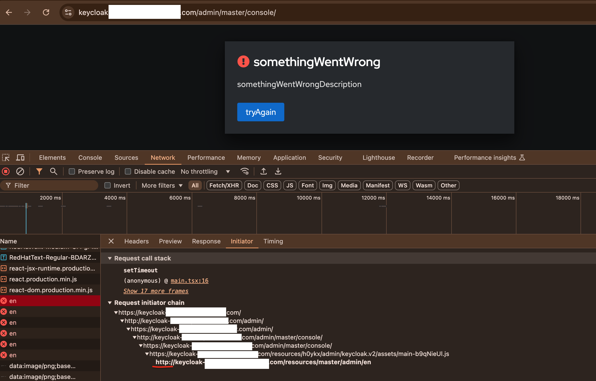Viewport: 596px width, 381px height.
Task: Open the More filters dropdown
Action: coord(162,185)
